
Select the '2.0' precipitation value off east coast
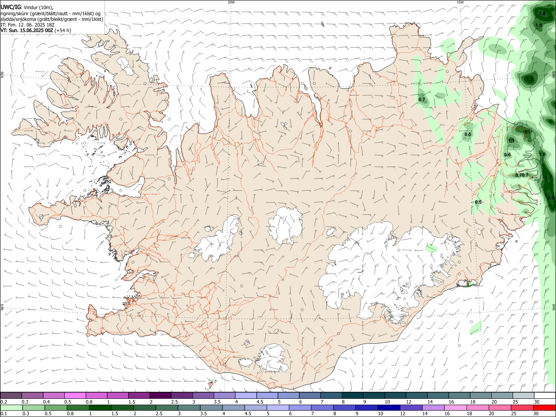pos(551,197)
